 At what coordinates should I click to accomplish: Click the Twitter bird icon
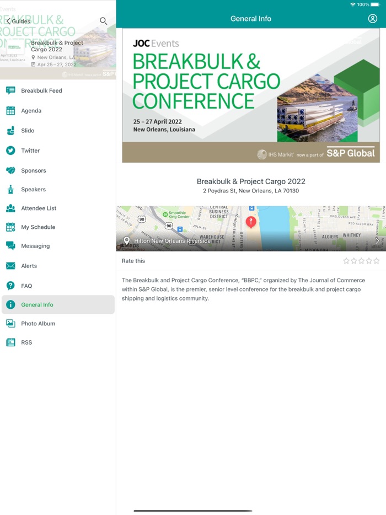10,151
